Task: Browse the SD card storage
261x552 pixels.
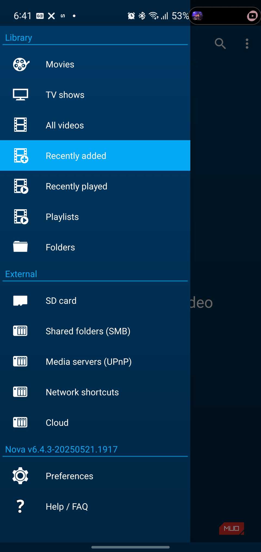Action: (95, 301)
